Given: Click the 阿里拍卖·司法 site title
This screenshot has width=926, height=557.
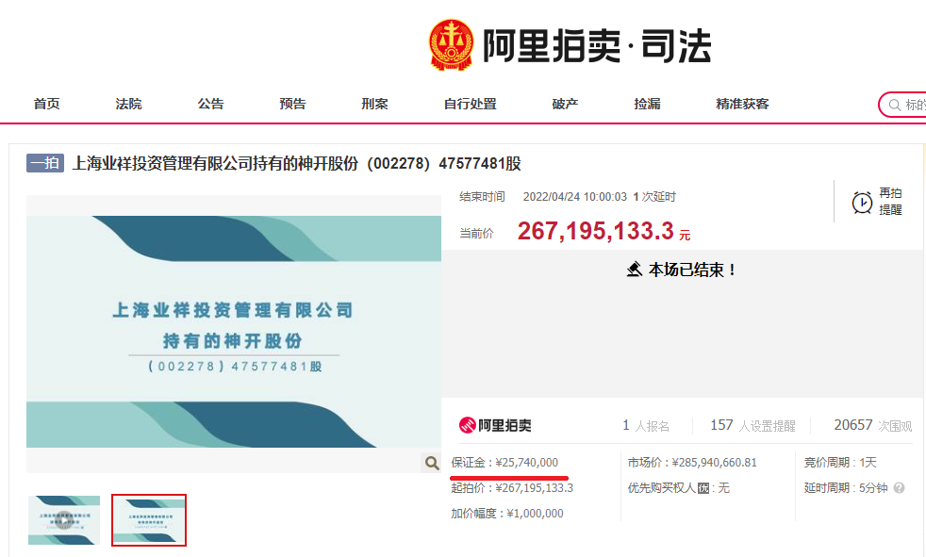Looking at the screenshot, I should [x=597, y=45].
